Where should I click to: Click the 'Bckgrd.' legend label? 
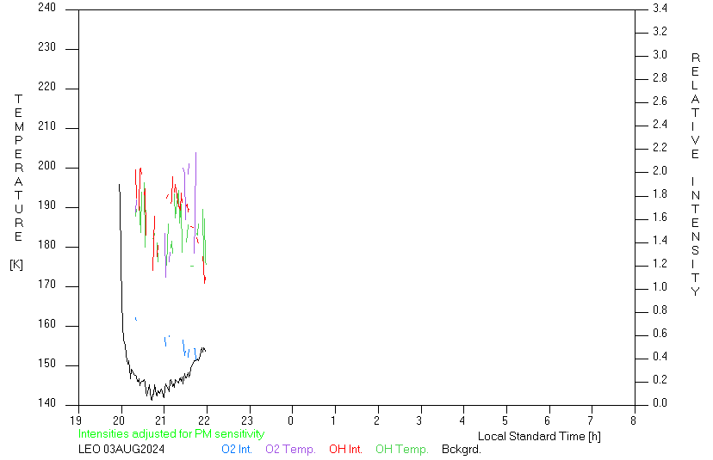[461, 449]
